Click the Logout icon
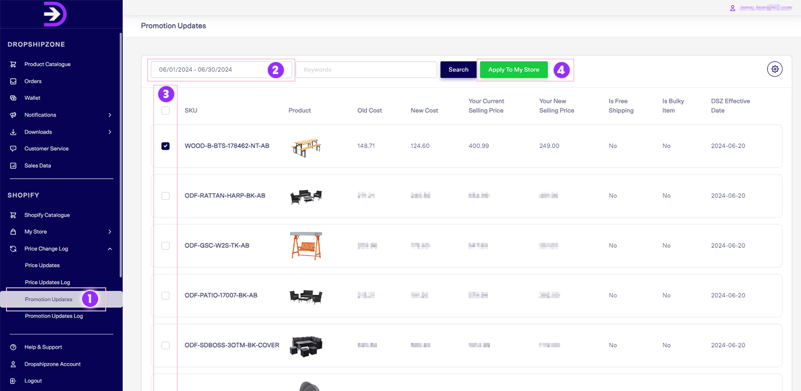This screenshot has height=391, width=801. click(x=14, y=381)
